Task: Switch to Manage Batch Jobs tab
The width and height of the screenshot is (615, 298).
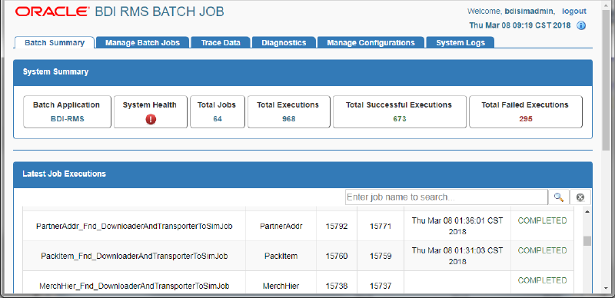Action: 142,43
